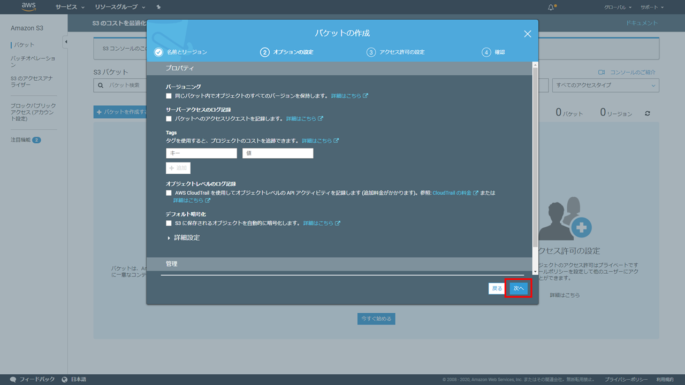Click the refresh icon beside region count
This screenshot has height=385, width=685.
point(648,113)
